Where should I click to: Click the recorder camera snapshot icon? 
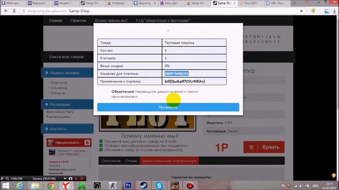[70, 178]
